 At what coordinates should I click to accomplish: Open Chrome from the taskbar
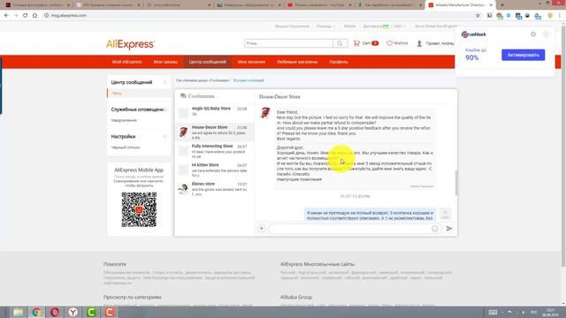tap(36, 312)
